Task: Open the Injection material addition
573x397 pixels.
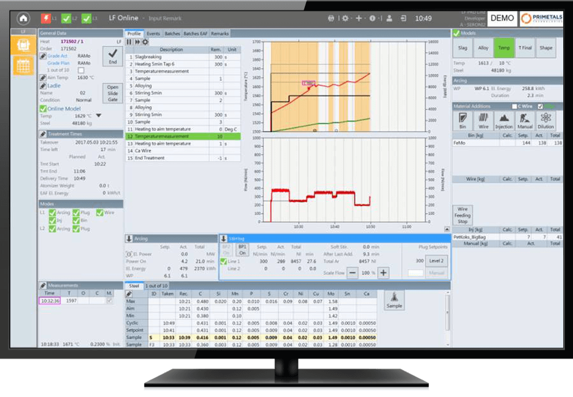Action: (504, 120)
